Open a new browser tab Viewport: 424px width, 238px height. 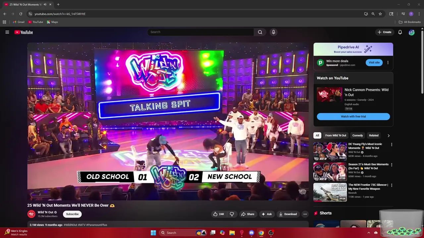58,4
